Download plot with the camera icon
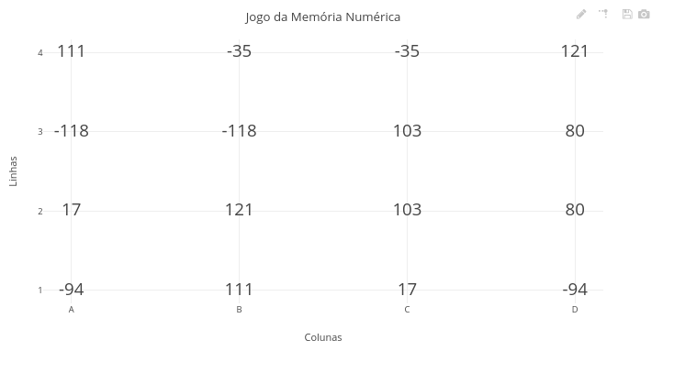Image resolution: width=674 pixels, height=373 pixels. tap(644, 14)
